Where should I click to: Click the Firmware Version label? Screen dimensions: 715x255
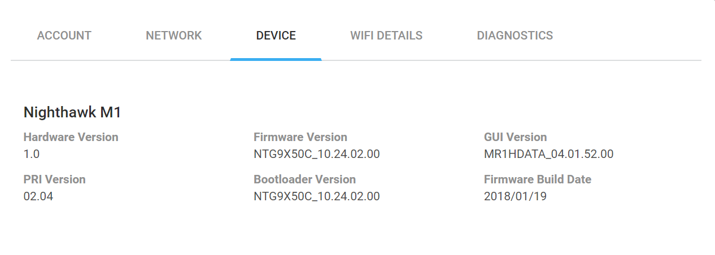coord(300,137)
